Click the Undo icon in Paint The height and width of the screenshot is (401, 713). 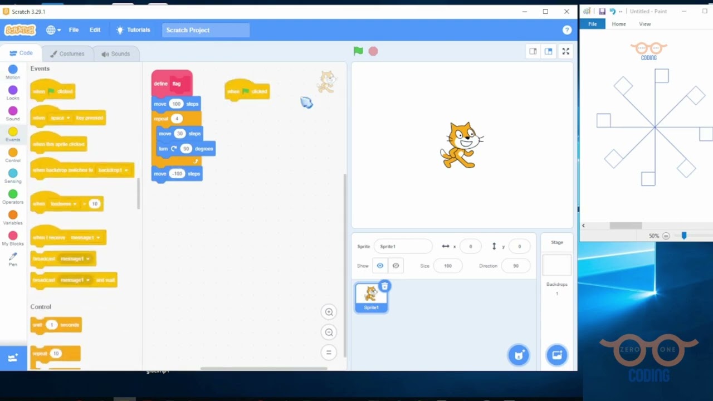point(612,11)
